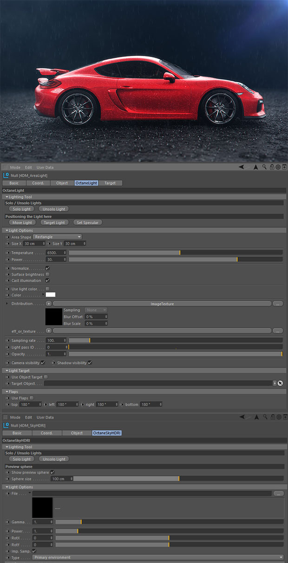
Task: Lock element in AreaLight attribute manager
Action: coord(272,167)
